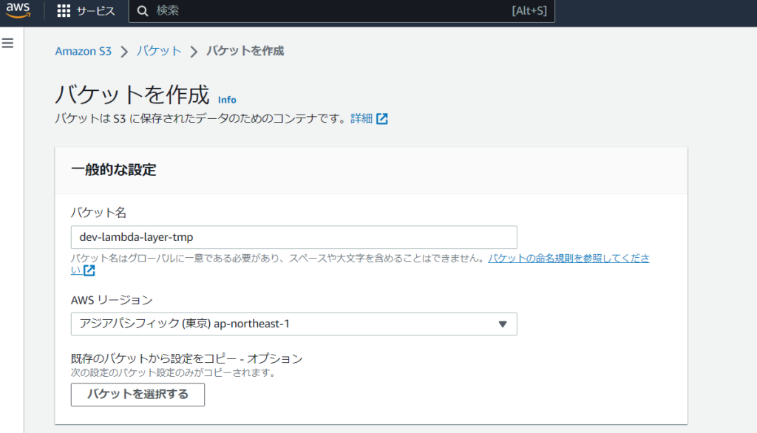Click the バケットを選択する button

[137, 395]
